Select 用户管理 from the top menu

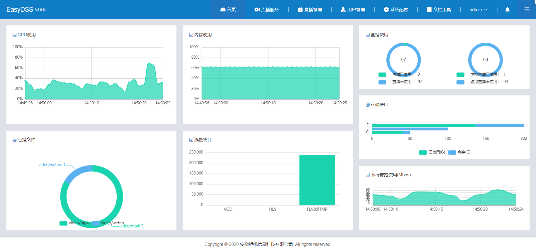click(356, 9)
